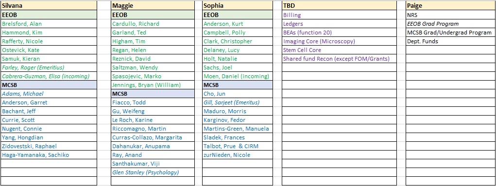Select the Maggie header cell
496x186 pixels.
[x=153, y=6]
